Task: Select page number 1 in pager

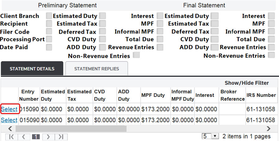Action: click(36, 137)
